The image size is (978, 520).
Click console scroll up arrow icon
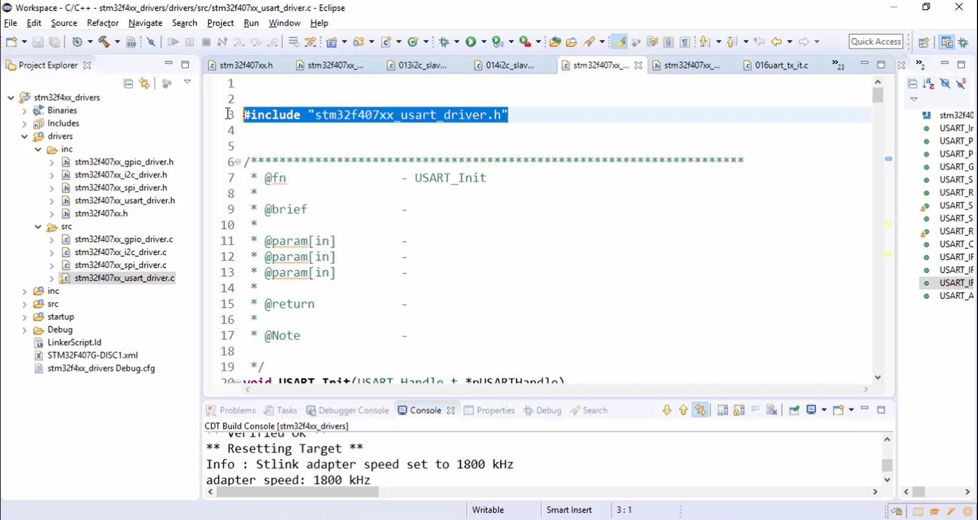tap(683, 410)
